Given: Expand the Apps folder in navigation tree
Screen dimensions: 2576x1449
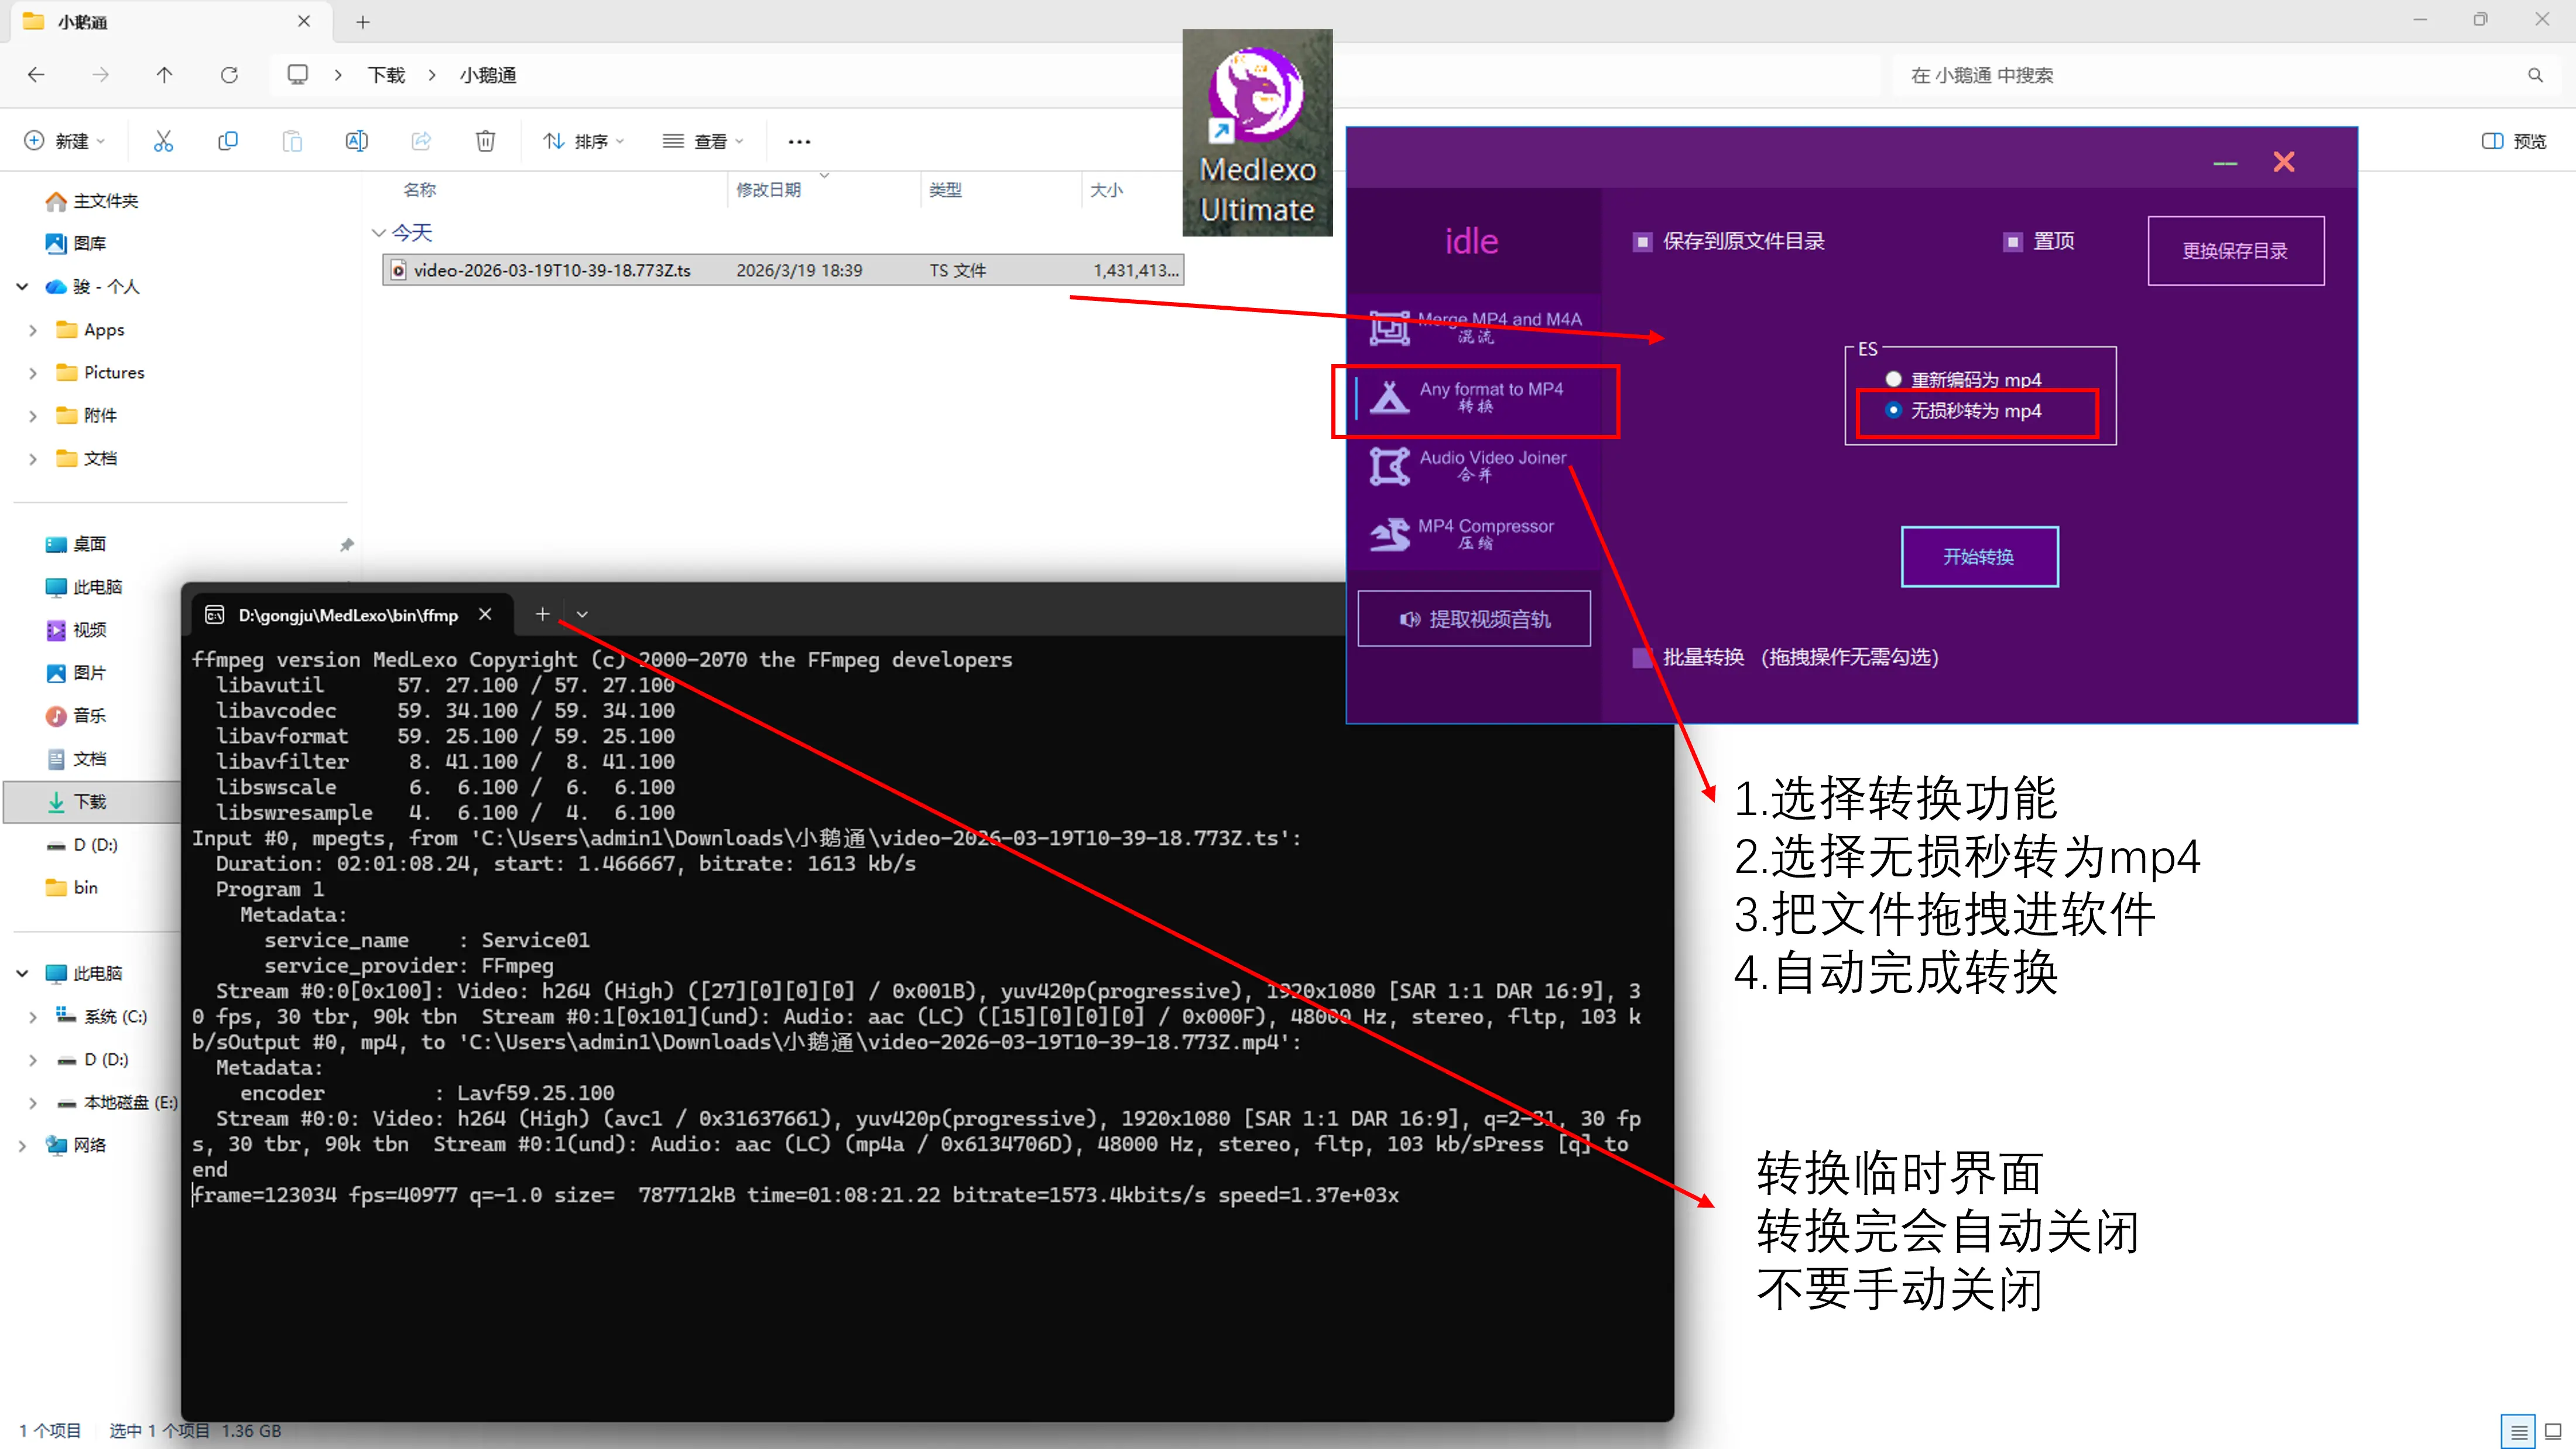Looking at the screenshot, I should click(33, 330).
